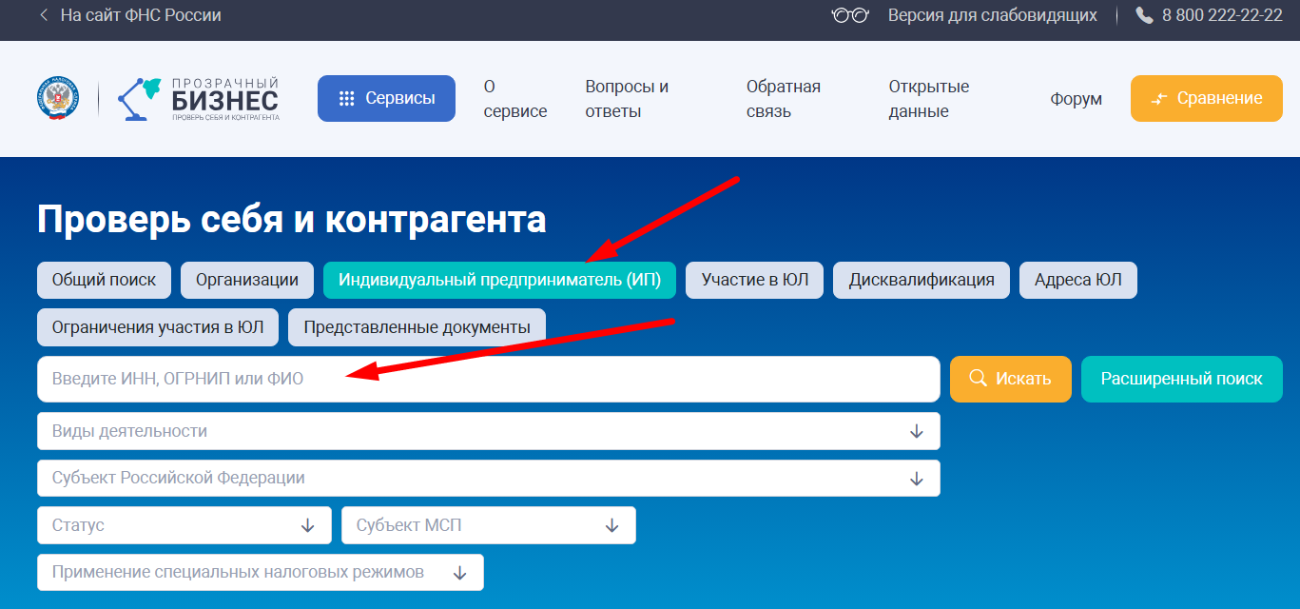
Task: Switch to Представленные документы tab
Action: [x=417, y=327]
